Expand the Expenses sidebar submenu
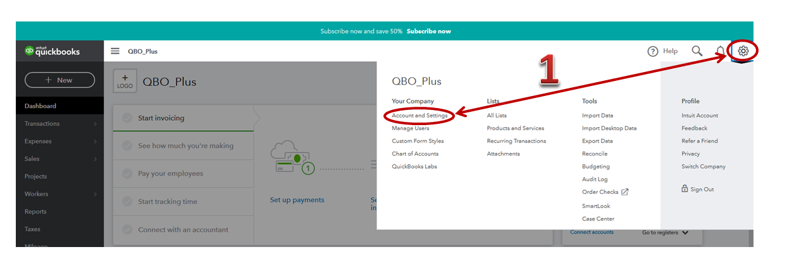The width and height of the screenshot is (806, 278). tap(96, 142)
